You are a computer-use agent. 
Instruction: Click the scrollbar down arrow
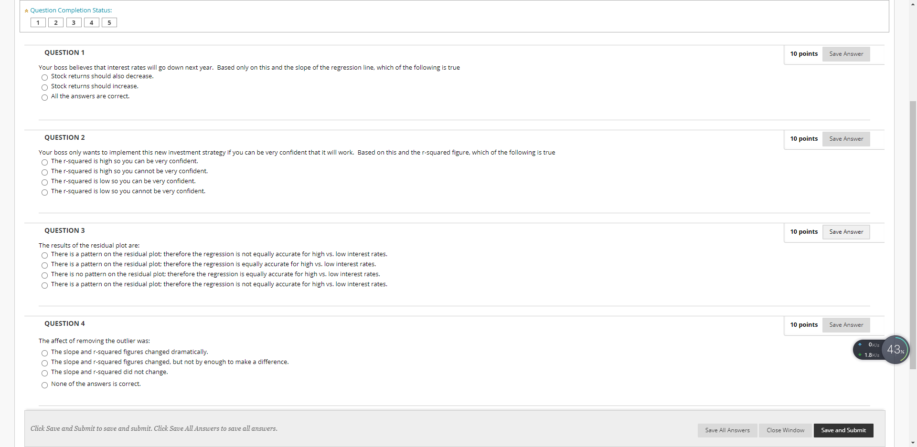[x=913, y=443]
